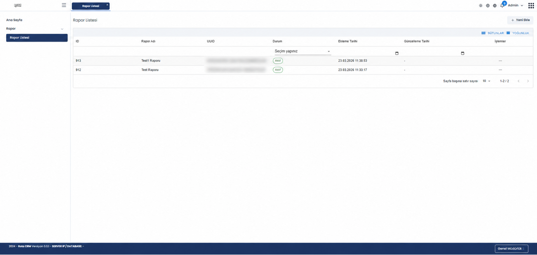The width and height of the screenshot is (537, 255).
Task: Close the Rapor Listesi tab
Action: click(x=107, y=5)
